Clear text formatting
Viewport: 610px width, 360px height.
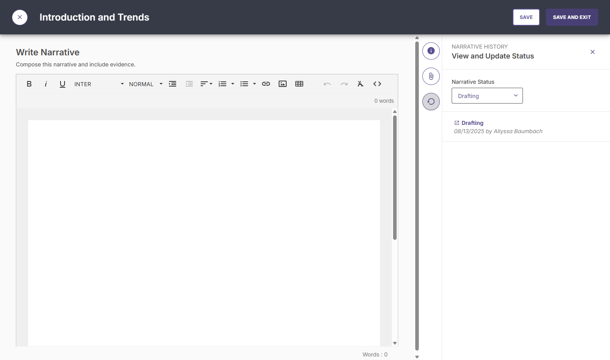click(361, 84)
